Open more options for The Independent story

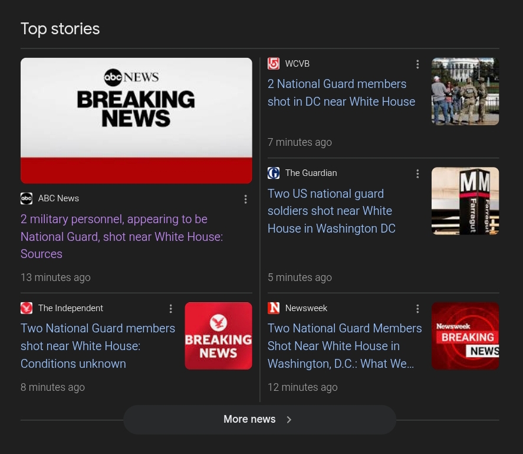tap(170, 309)
